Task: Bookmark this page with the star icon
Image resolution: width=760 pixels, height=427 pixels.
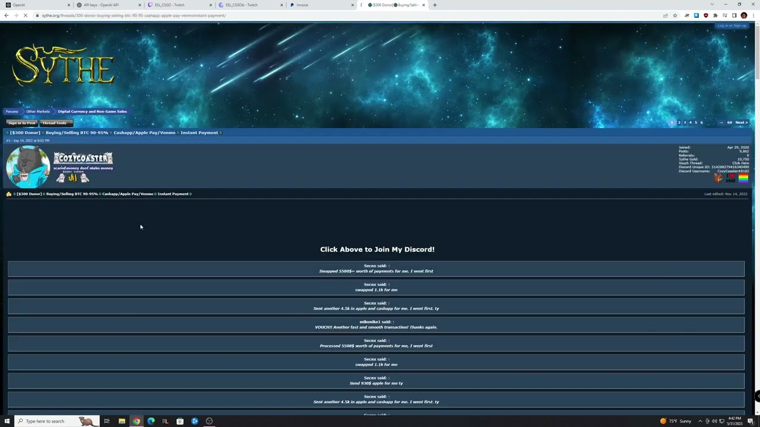Action: pyautogui.click(x=675, y=15)
